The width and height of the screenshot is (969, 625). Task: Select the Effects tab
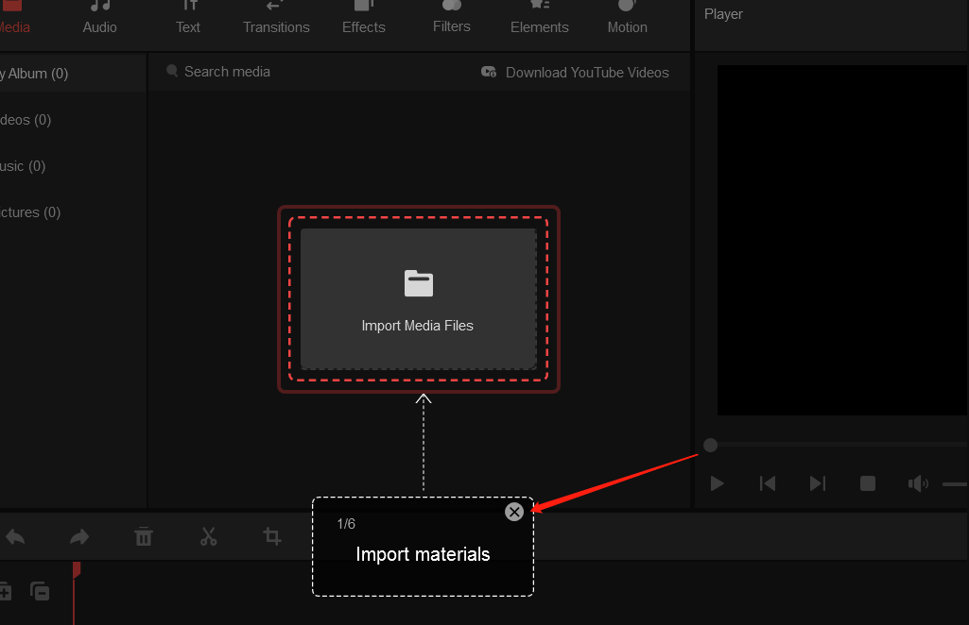pos(363,18)
